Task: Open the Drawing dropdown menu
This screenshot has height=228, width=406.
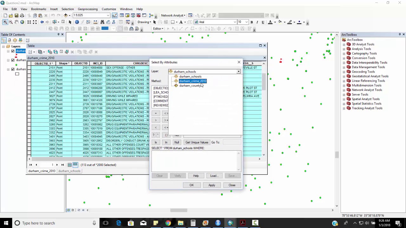Action: pyautogui.click(x=144, y=22)
